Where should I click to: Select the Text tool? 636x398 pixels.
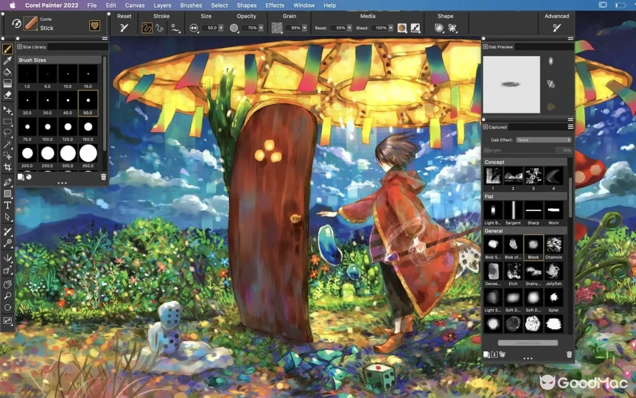7,205
